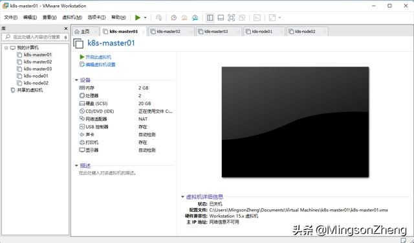The image size is (414, 243).
Task: Click the 2 GB memory value
Action: (144, 87)
